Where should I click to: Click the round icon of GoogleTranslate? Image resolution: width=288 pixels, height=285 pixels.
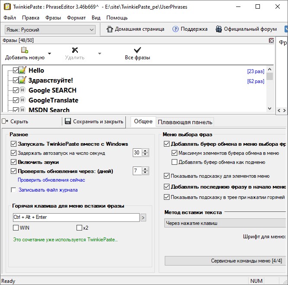(x=22, y=100)
